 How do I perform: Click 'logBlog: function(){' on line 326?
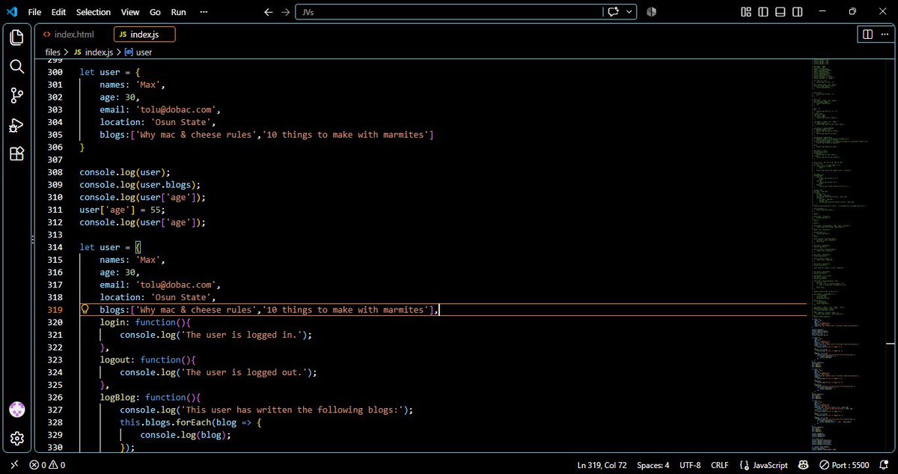tap(150, 397)
